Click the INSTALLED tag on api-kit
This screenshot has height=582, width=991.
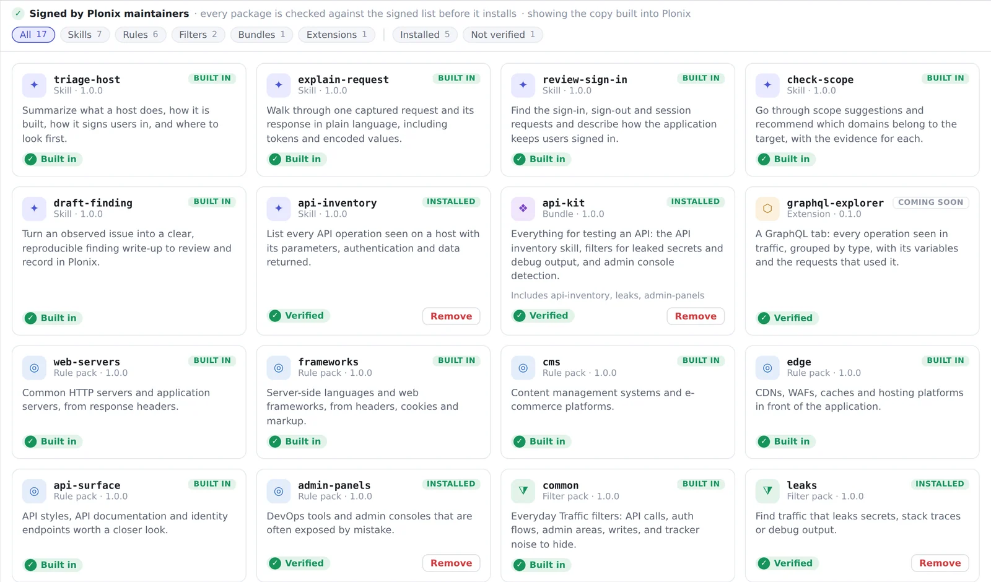696,202
